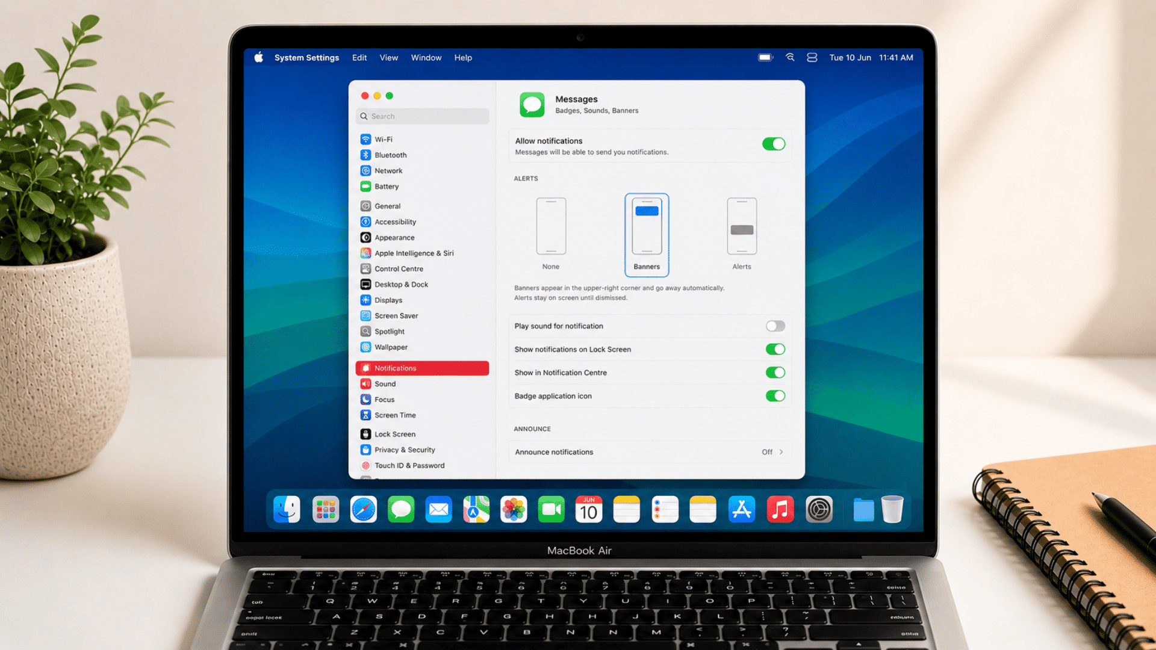
Task: Turn off Badge application icon
Action: tap(775, 396)
